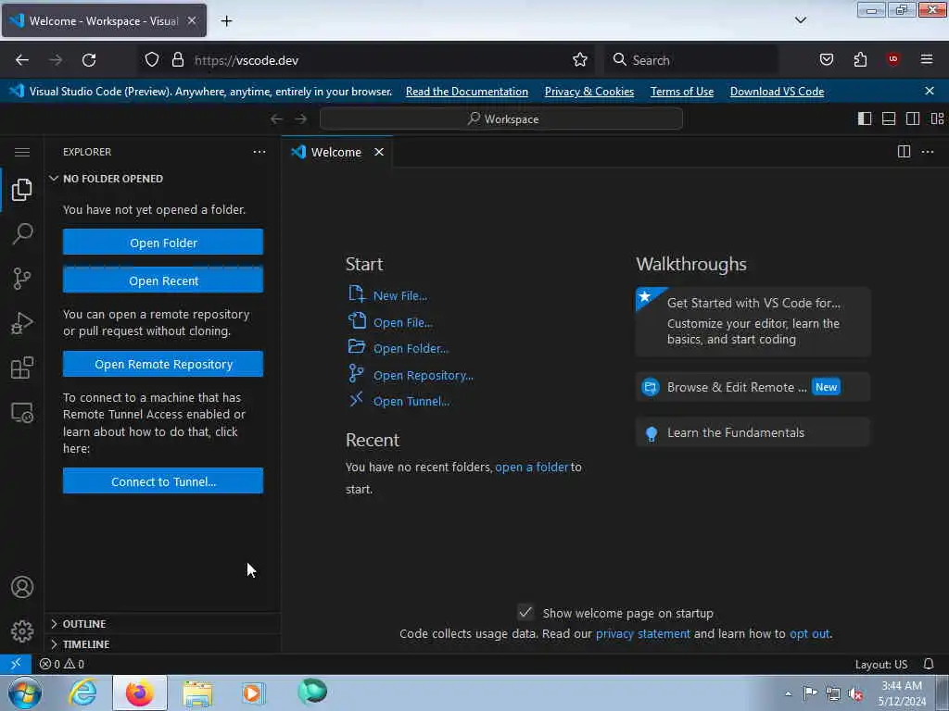
Task: Open Read the Documentation link
Action: point(467,92)
